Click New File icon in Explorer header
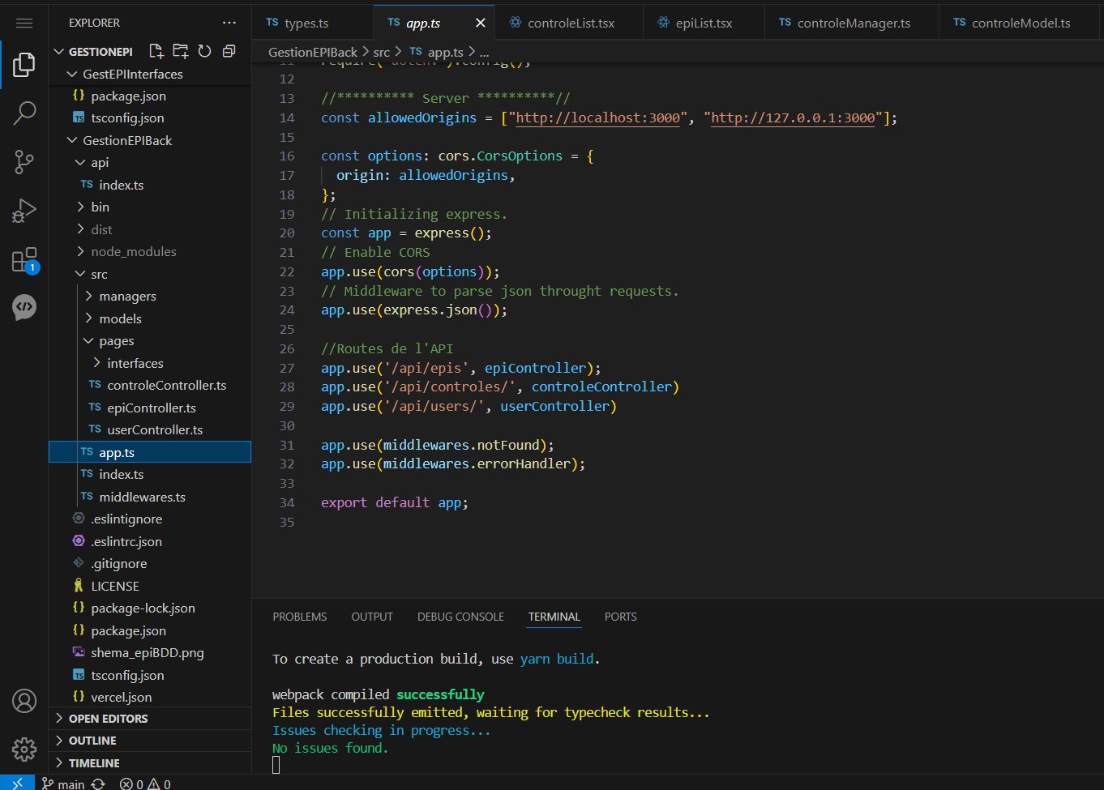 tap(156, 51)
